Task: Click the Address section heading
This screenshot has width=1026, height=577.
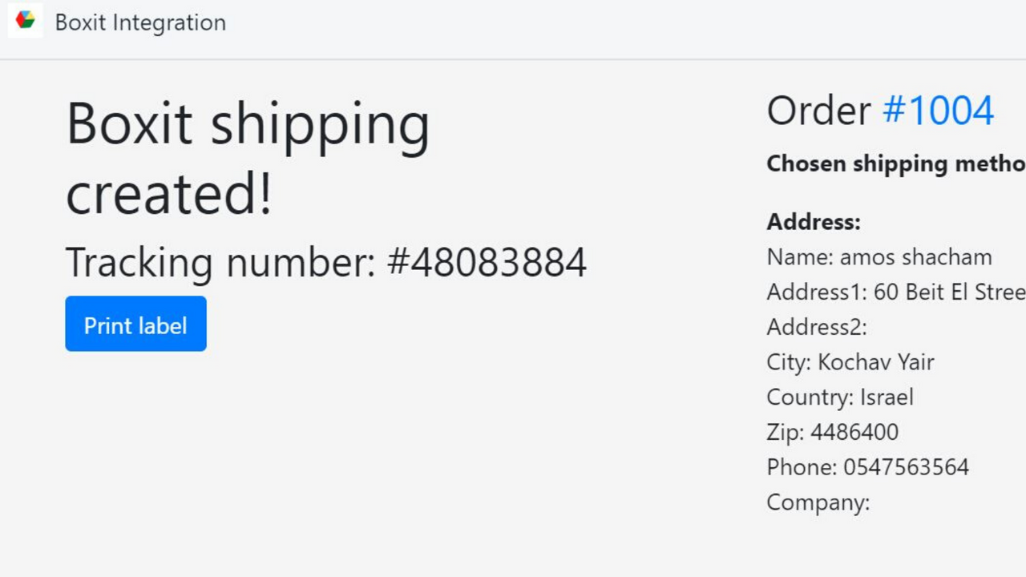Action: click(x=813, y=222)
